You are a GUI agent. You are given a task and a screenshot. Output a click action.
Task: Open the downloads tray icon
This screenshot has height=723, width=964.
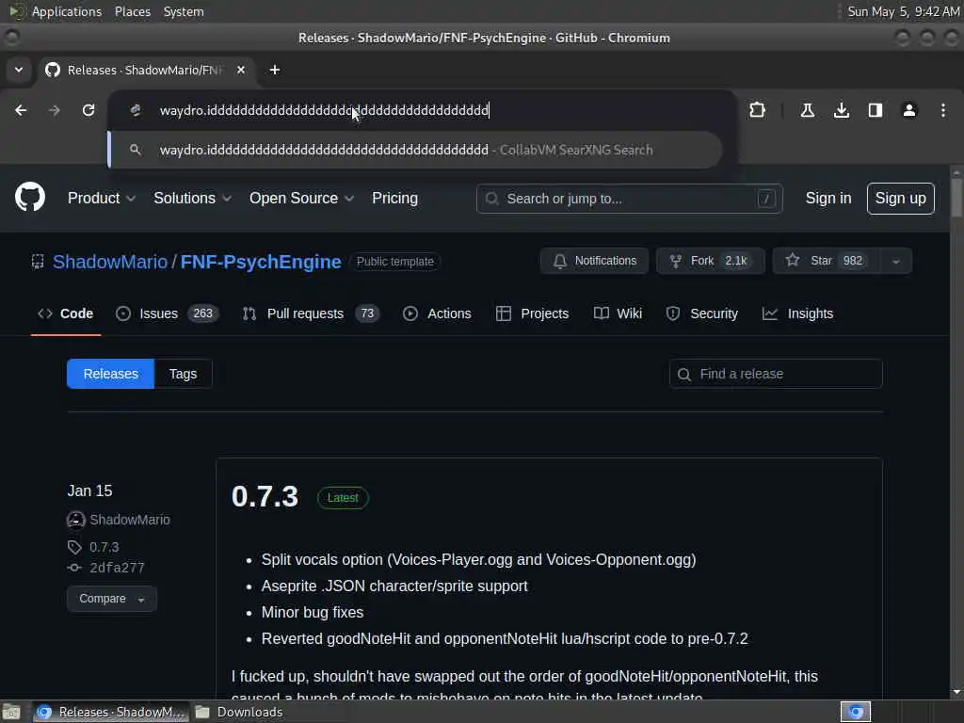coord(842,110)
